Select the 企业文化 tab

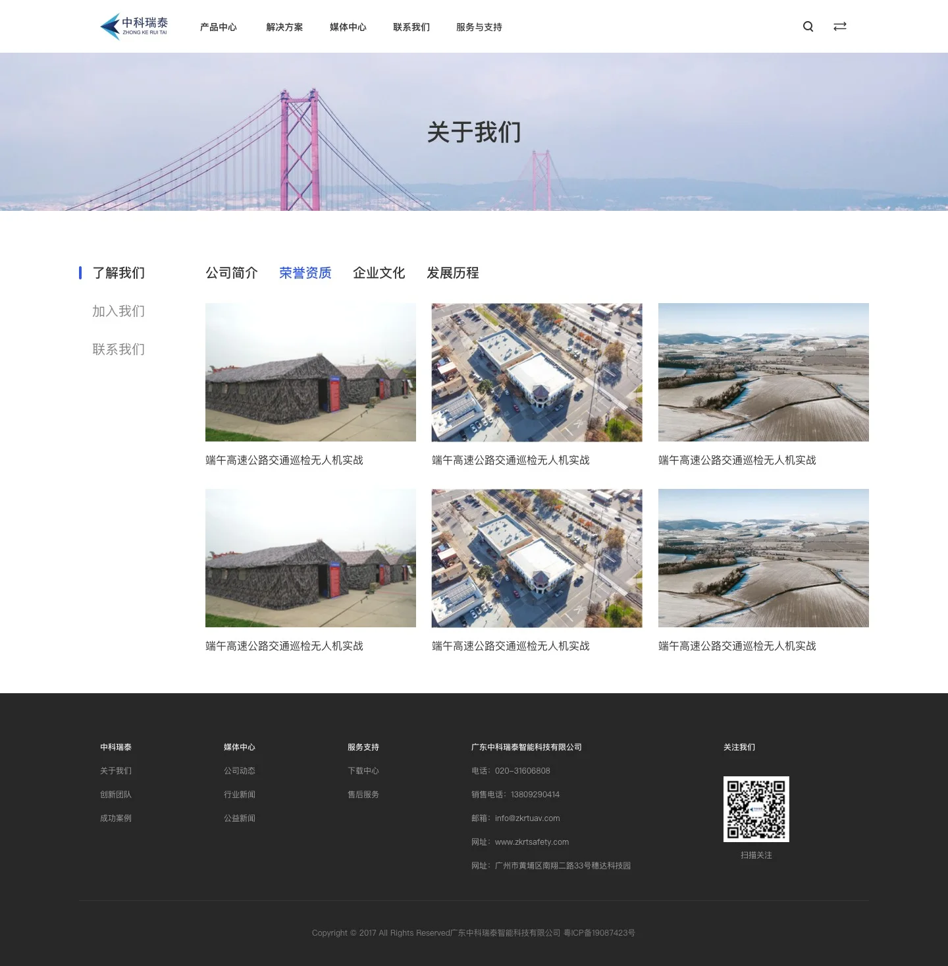point(379,273)
